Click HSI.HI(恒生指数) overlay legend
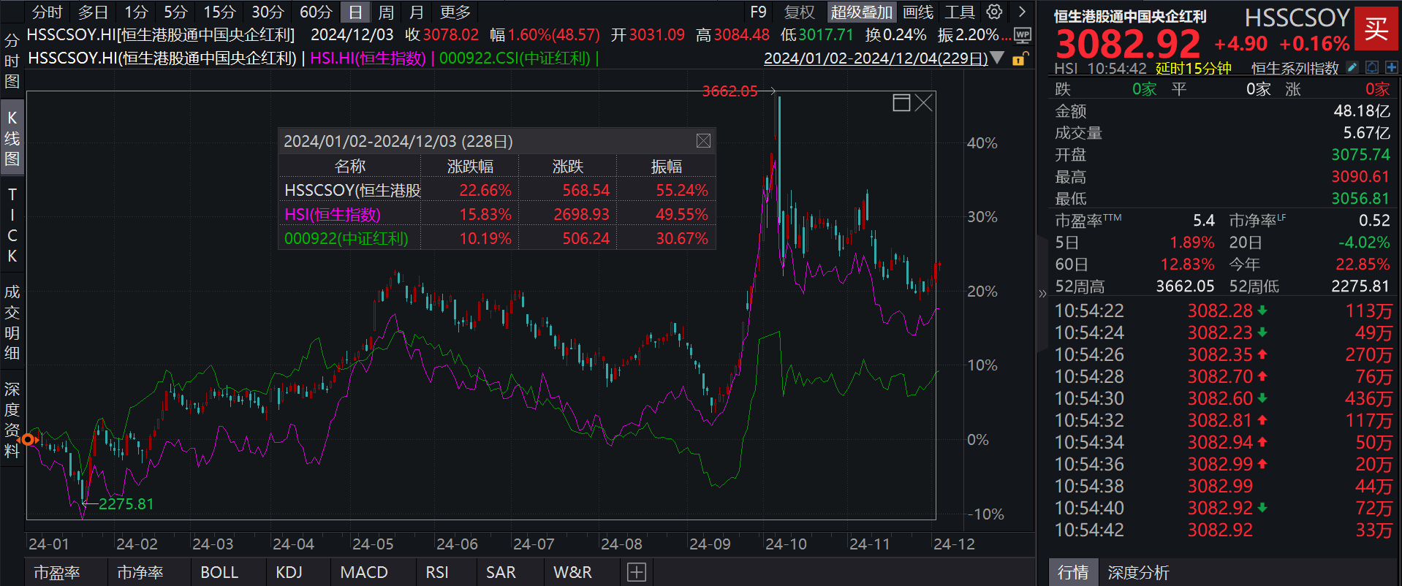Viewport: 1402px width, 586px height. [x=368, y=58]
